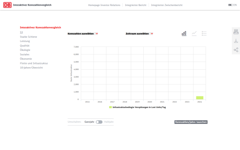Click the DB logo

point(7,5)
